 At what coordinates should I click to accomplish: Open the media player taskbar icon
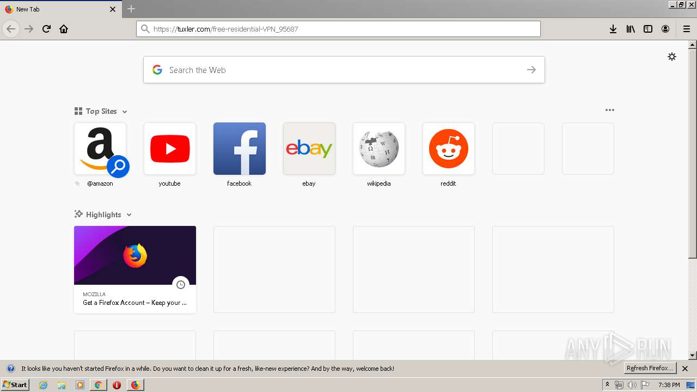(x=80, y=385)
